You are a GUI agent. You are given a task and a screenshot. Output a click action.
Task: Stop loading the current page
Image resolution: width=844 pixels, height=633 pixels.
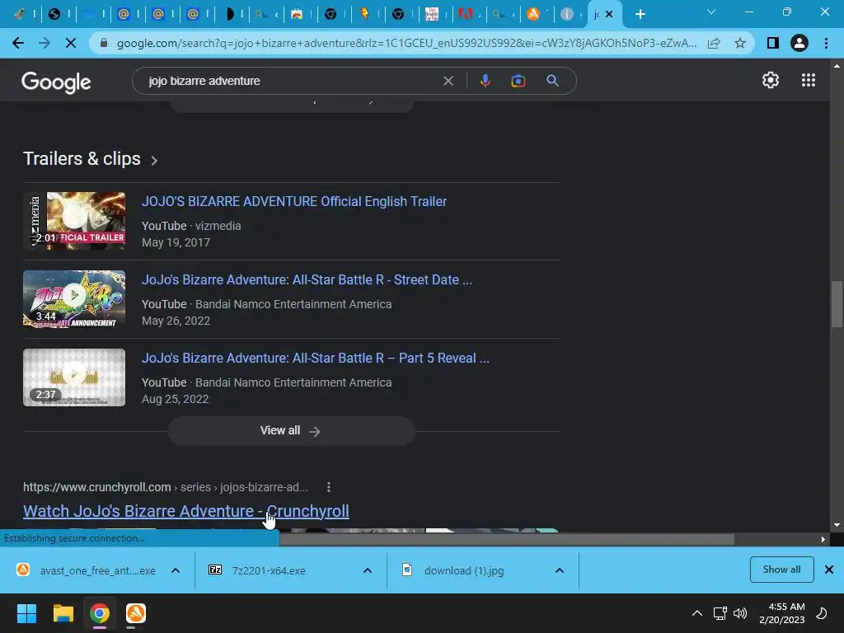point(71,43)
